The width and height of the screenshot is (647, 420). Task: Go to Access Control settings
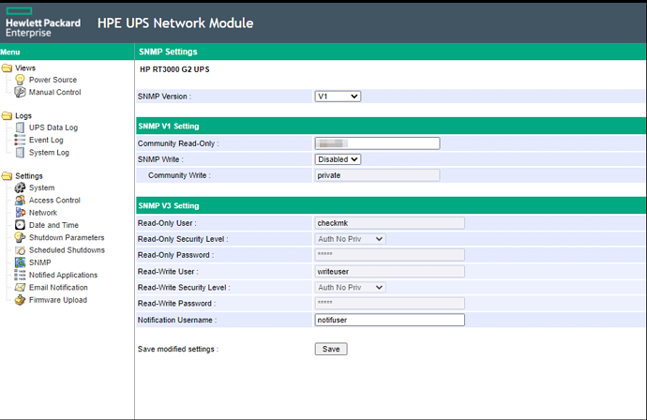pyautogui.click(x=54, y=200)
